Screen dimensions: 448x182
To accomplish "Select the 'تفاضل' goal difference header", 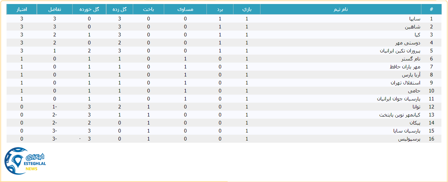I will pyautogui.click(x=54, y=9).
